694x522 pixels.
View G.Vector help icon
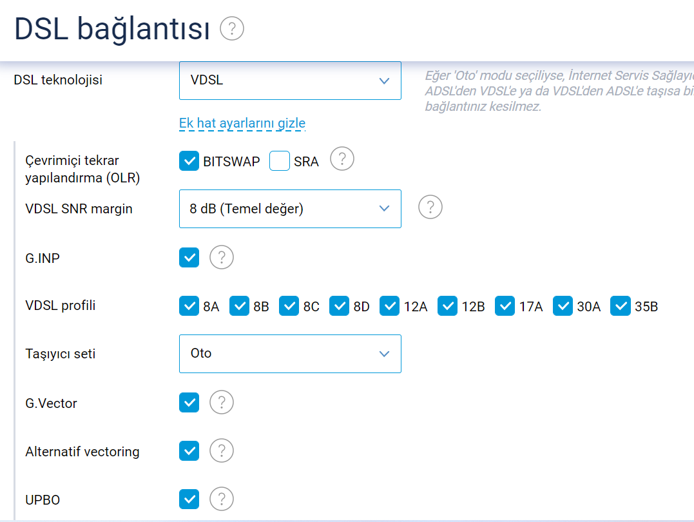(x=221, y=402)
